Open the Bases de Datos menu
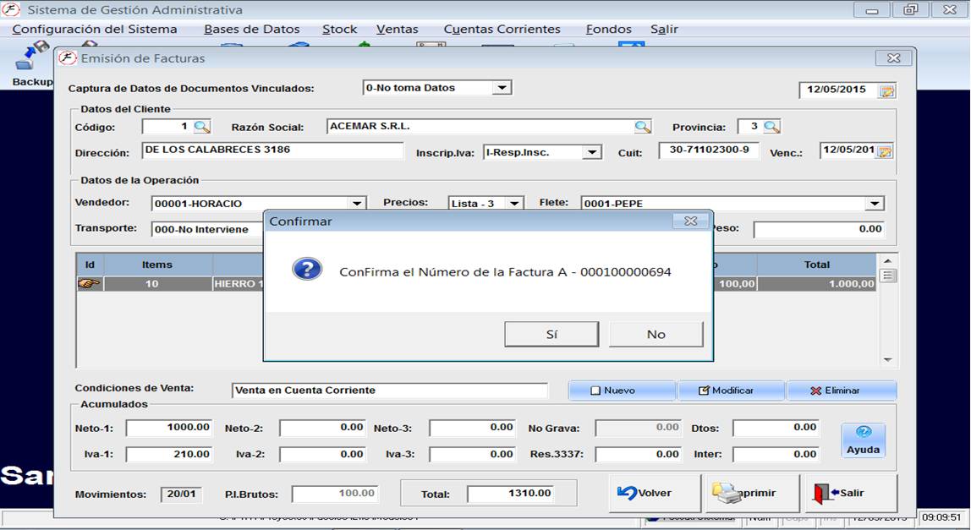This screenshot has height=530, width=971. (251, 29)
